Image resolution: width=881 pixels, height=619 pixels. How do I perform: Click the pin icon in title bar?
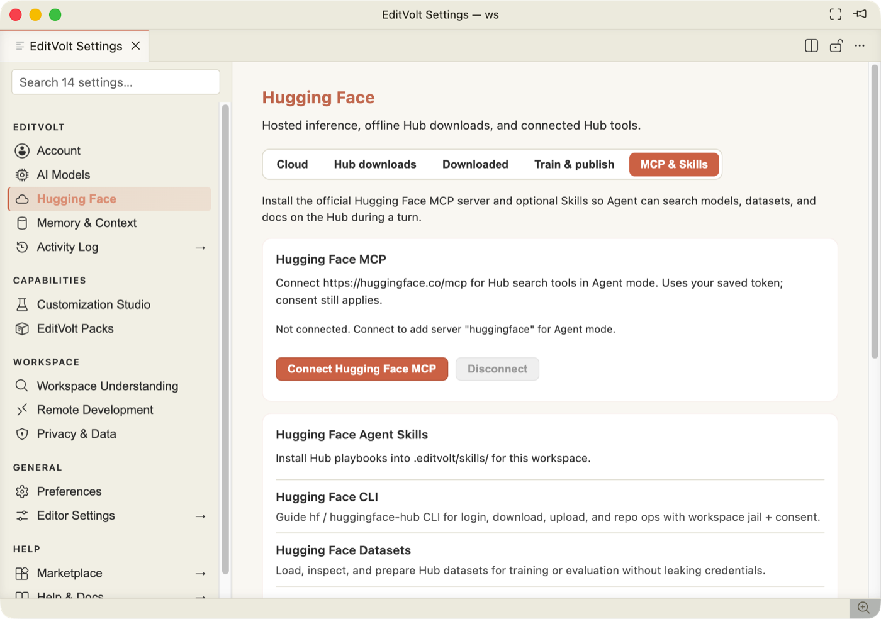pyautogui.click(x=860, y=14)
